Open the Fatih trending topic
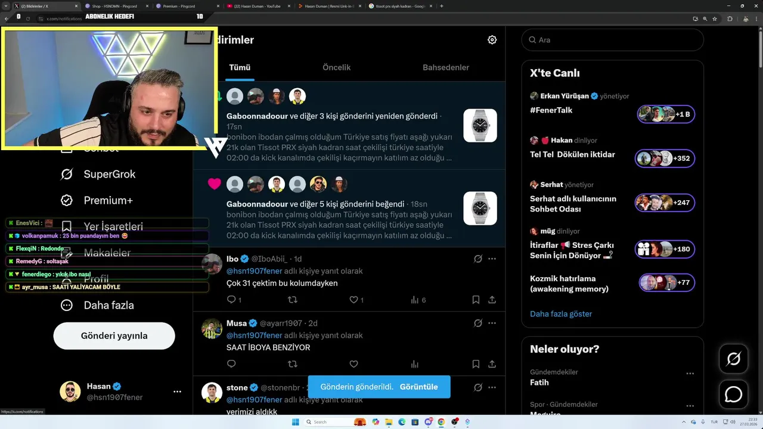 pos(539,383)
